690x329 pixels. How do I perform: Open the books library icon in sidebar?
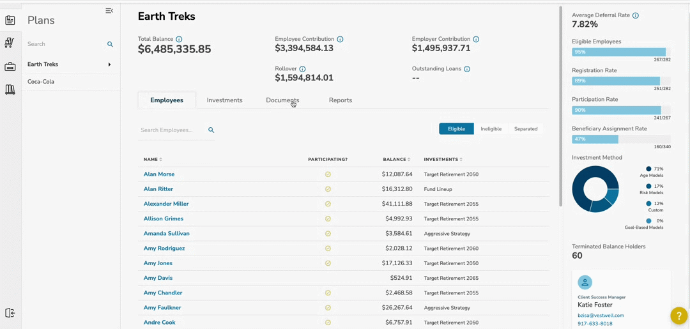(10, 90)
